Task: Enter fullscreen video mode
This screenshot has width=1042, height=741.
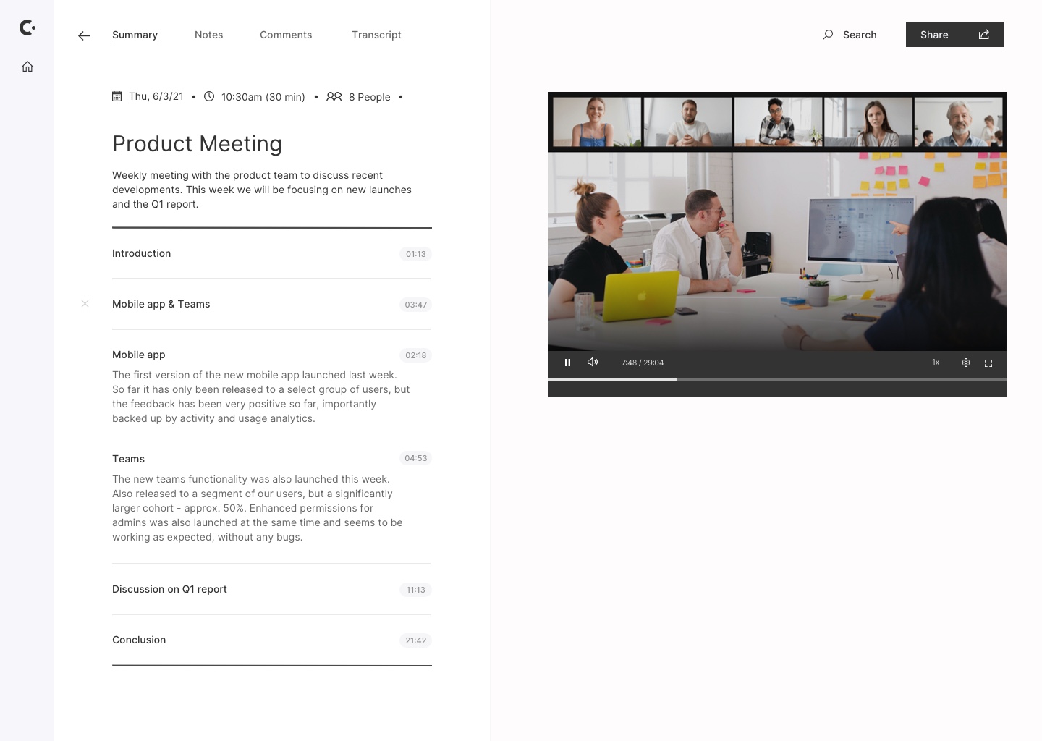Action: pyautogui.click(x=988, y=363)
